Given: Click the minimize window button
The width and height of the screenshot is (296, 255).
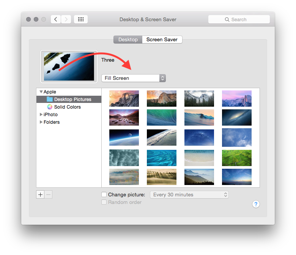Looking at the screenshot, I should pyautogui.click(x=36, y=19).
